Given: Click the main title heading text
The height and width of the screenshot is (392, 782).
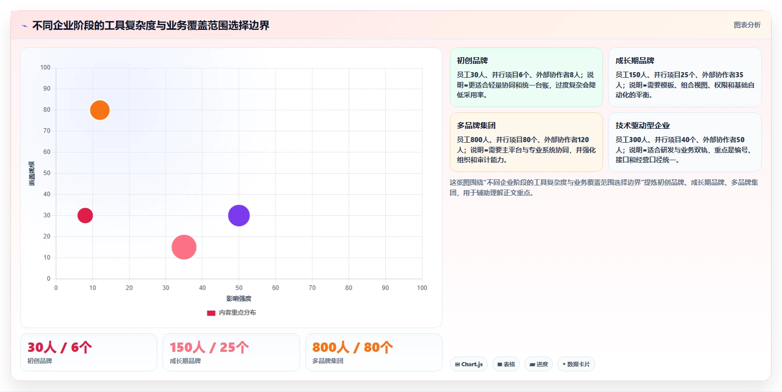Looking at the screenshot, I should coord(151,26).
